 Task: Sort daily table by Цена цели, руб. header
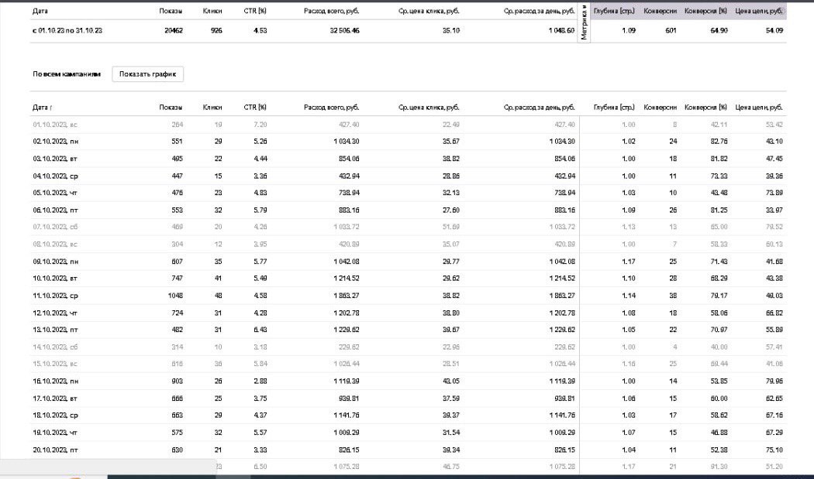759,108
